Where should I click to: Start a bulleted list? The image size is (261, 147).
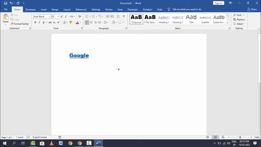click(x=87, y=16)
